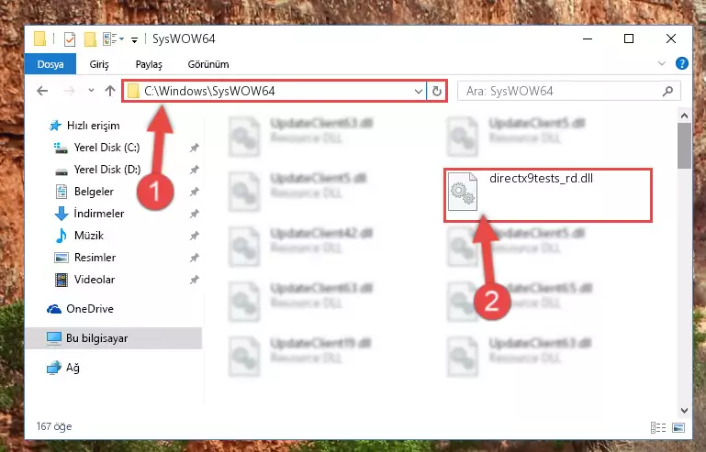The image size is (706, 452).
Task: Refresh the SysWOW64 folder view
Action: (x=436, y=92)
